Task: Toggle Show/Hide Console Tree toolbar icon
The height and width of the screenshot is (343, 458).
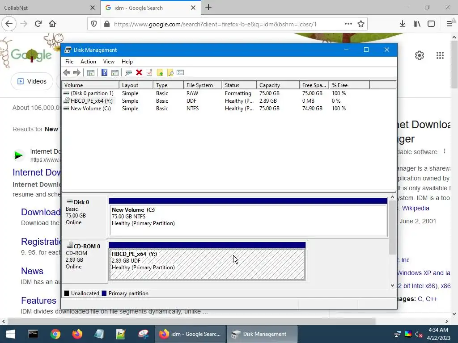Action: point(90,73)
